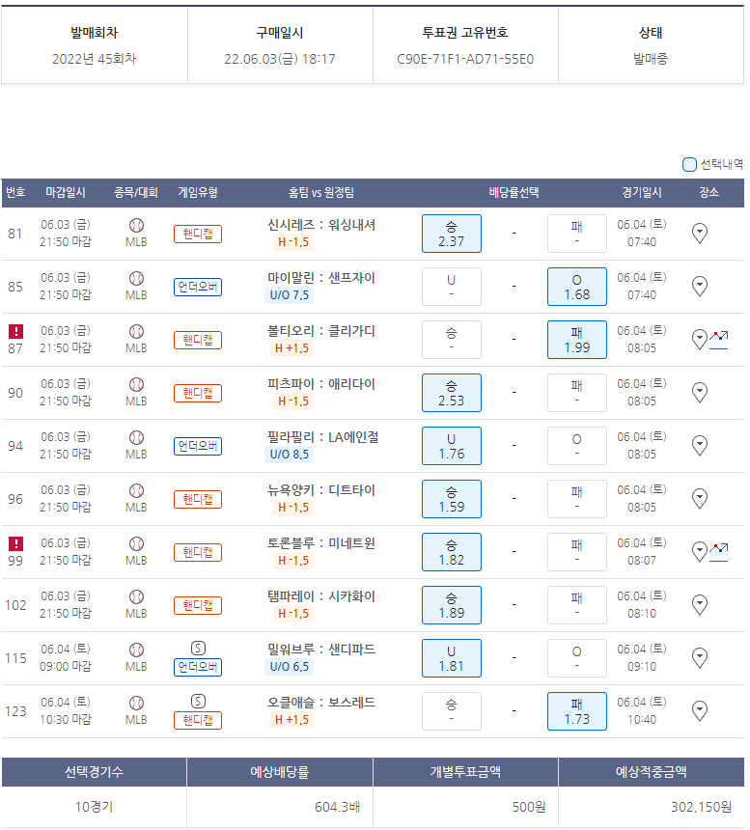Select 승 option for 오클애슬 game
Image resolution: width=750 pixels, height=830 pixels.
[x=452, y=711]
